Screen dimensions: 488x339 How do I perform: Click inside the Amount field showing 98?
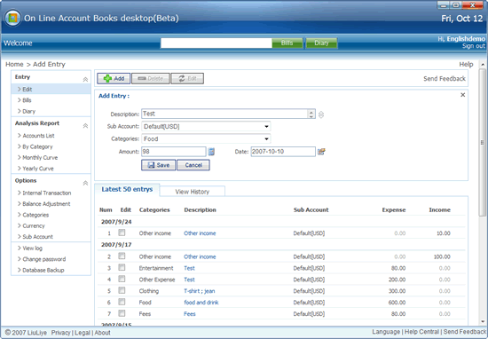click(x=174, y=152)
